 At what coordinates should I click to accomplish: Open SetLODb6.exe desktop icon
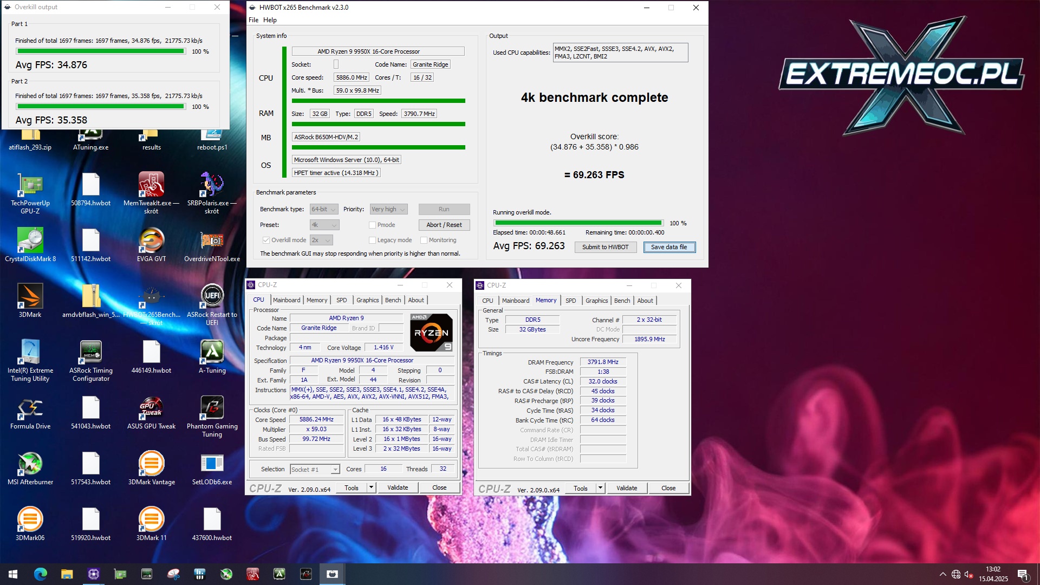(212, 469)
